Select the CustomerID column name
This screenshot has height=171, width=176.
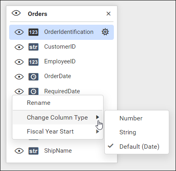tap(60, 47)
